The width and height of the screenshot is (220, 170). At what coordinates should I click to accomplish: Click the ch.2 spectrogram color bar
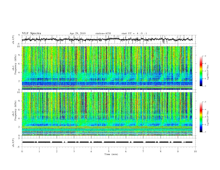(201, 117)
